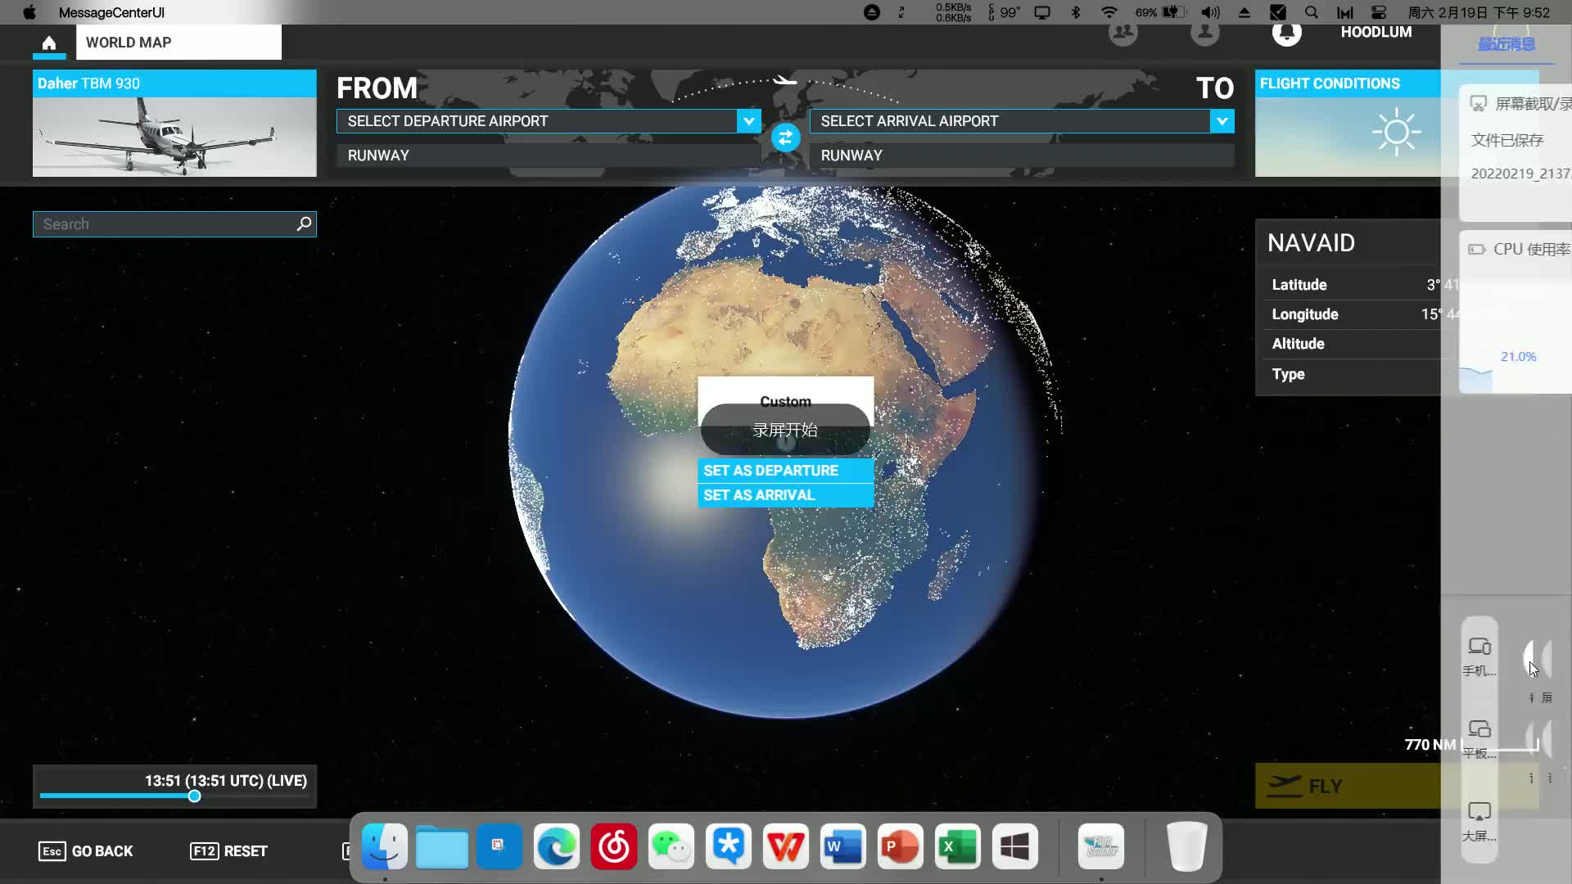1572x884 pixels.
Task: Expand the departure airport dropdown
Action: coord(748,121)
